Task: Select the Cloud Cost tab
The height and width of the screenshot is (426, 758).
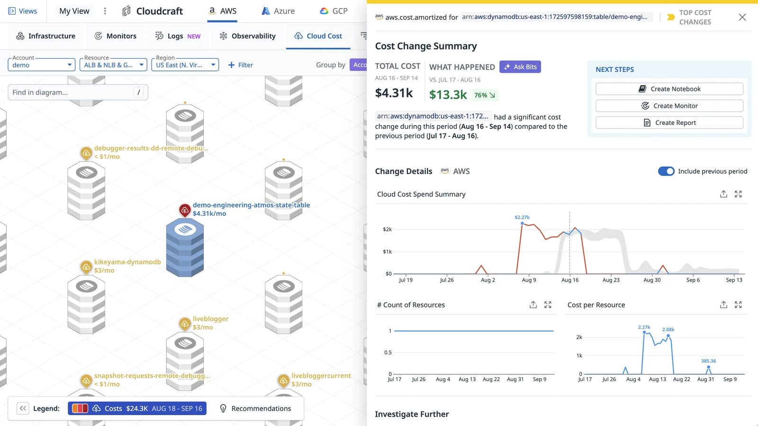Action: [x=318, y=36]
